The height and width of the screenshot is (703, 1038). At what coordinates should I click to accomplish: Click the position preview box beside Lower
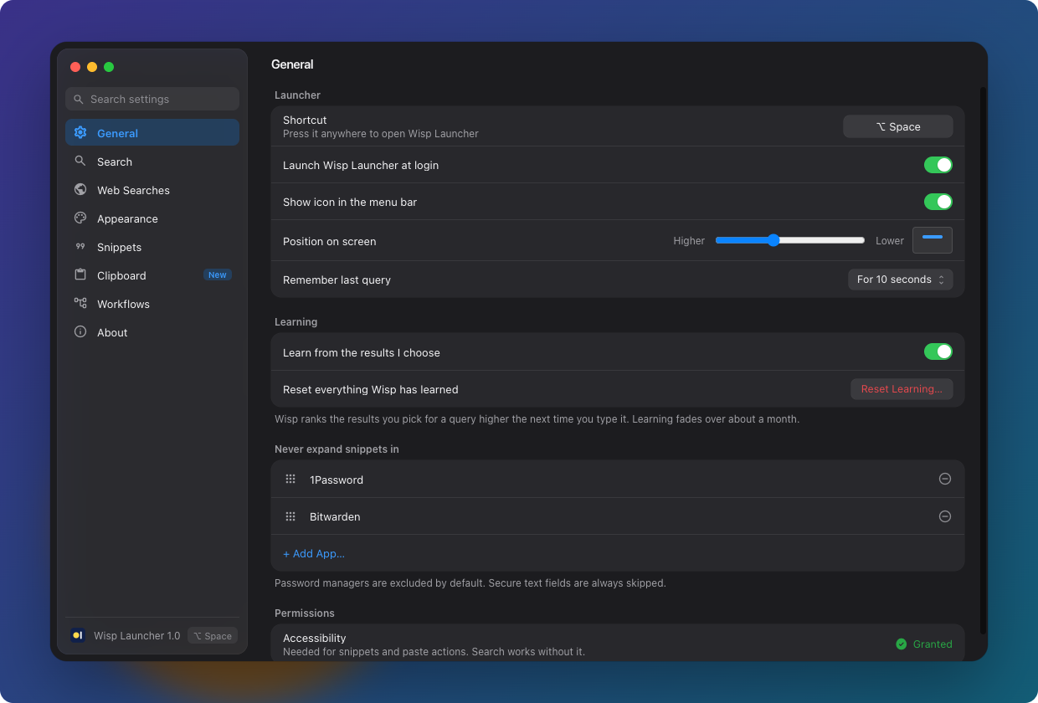(x=933, y=240)
